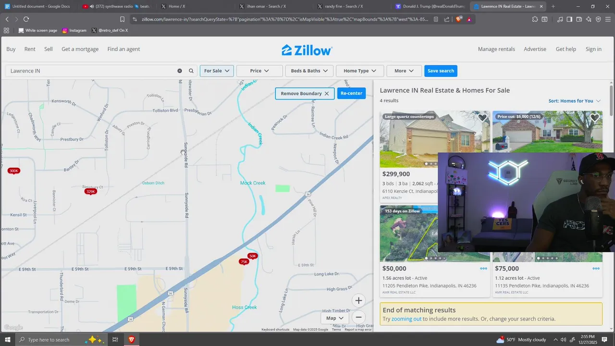Viewport: 615px width, 346px height.
Task: Click the Zillow logo
Action: [x=307, y=49]
